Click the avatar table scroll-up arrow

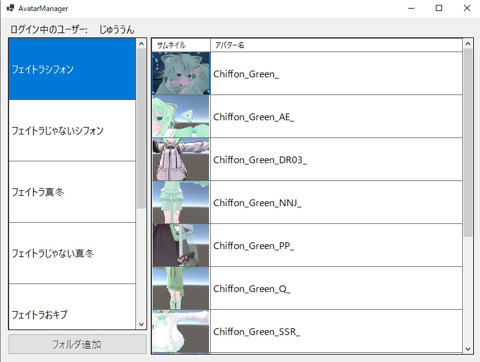coord(468,44)
